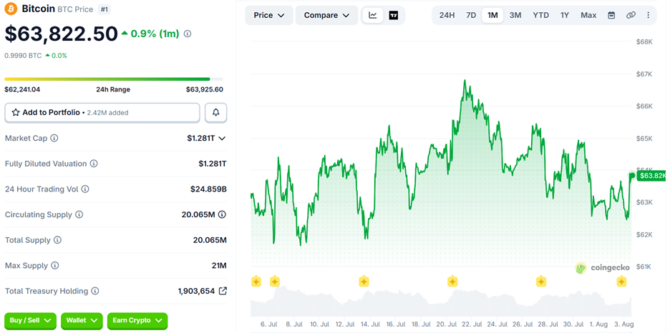The image size is (670, 333).
Task: Click info icon next to 24 Hour Trading Vol
Action: [x=85, y=189]
